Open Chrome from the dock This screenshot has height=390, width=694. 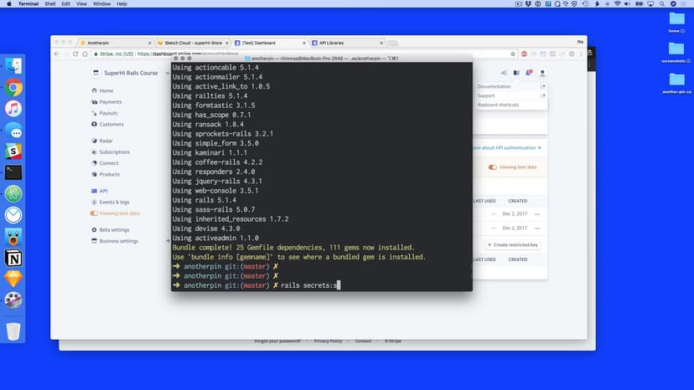point(13,87)
